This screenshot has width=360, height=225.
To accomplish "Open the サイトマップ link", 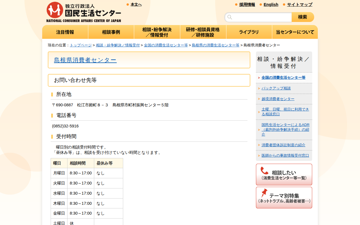I will pyautogui.click(x=300, y=4).
